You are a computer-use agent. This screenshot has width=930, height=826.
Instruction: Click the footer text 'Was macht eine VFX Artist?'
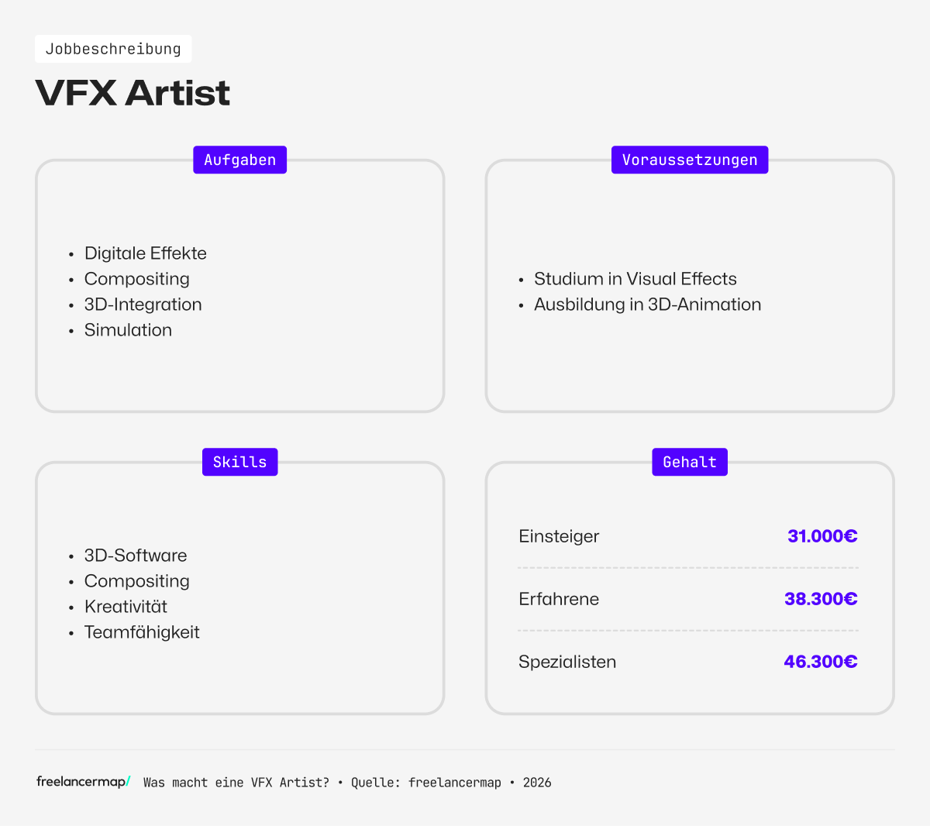pos(236,783)
